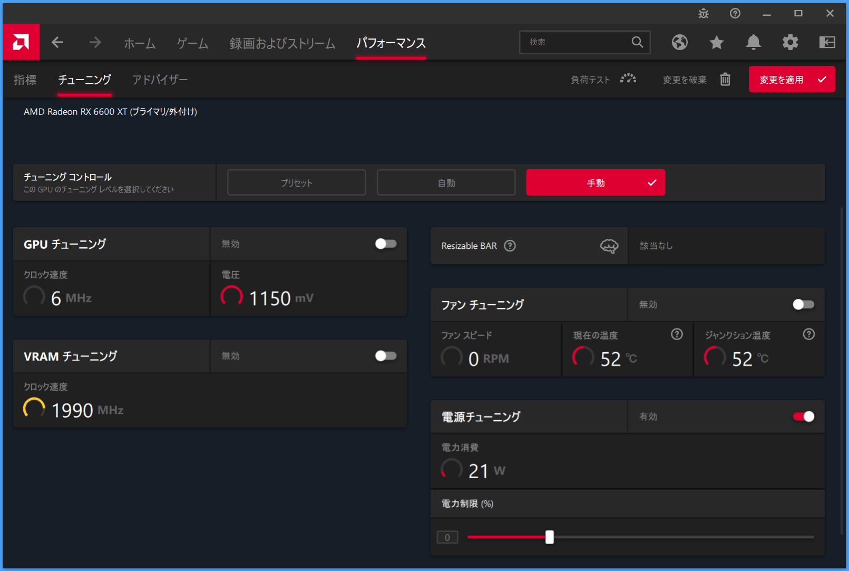Select the チューニング sub-tab

coord(84,80)
